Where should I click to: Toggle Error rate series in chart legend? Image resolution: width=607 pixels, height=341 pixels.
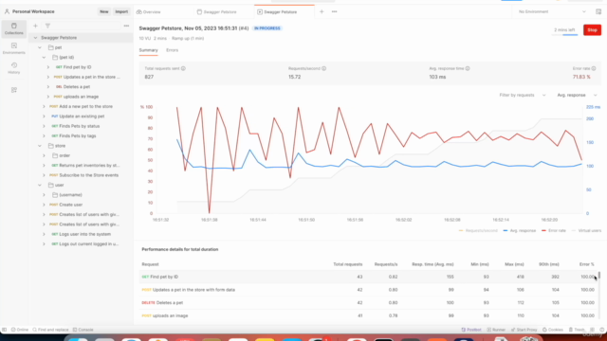[x=554, y=231]
